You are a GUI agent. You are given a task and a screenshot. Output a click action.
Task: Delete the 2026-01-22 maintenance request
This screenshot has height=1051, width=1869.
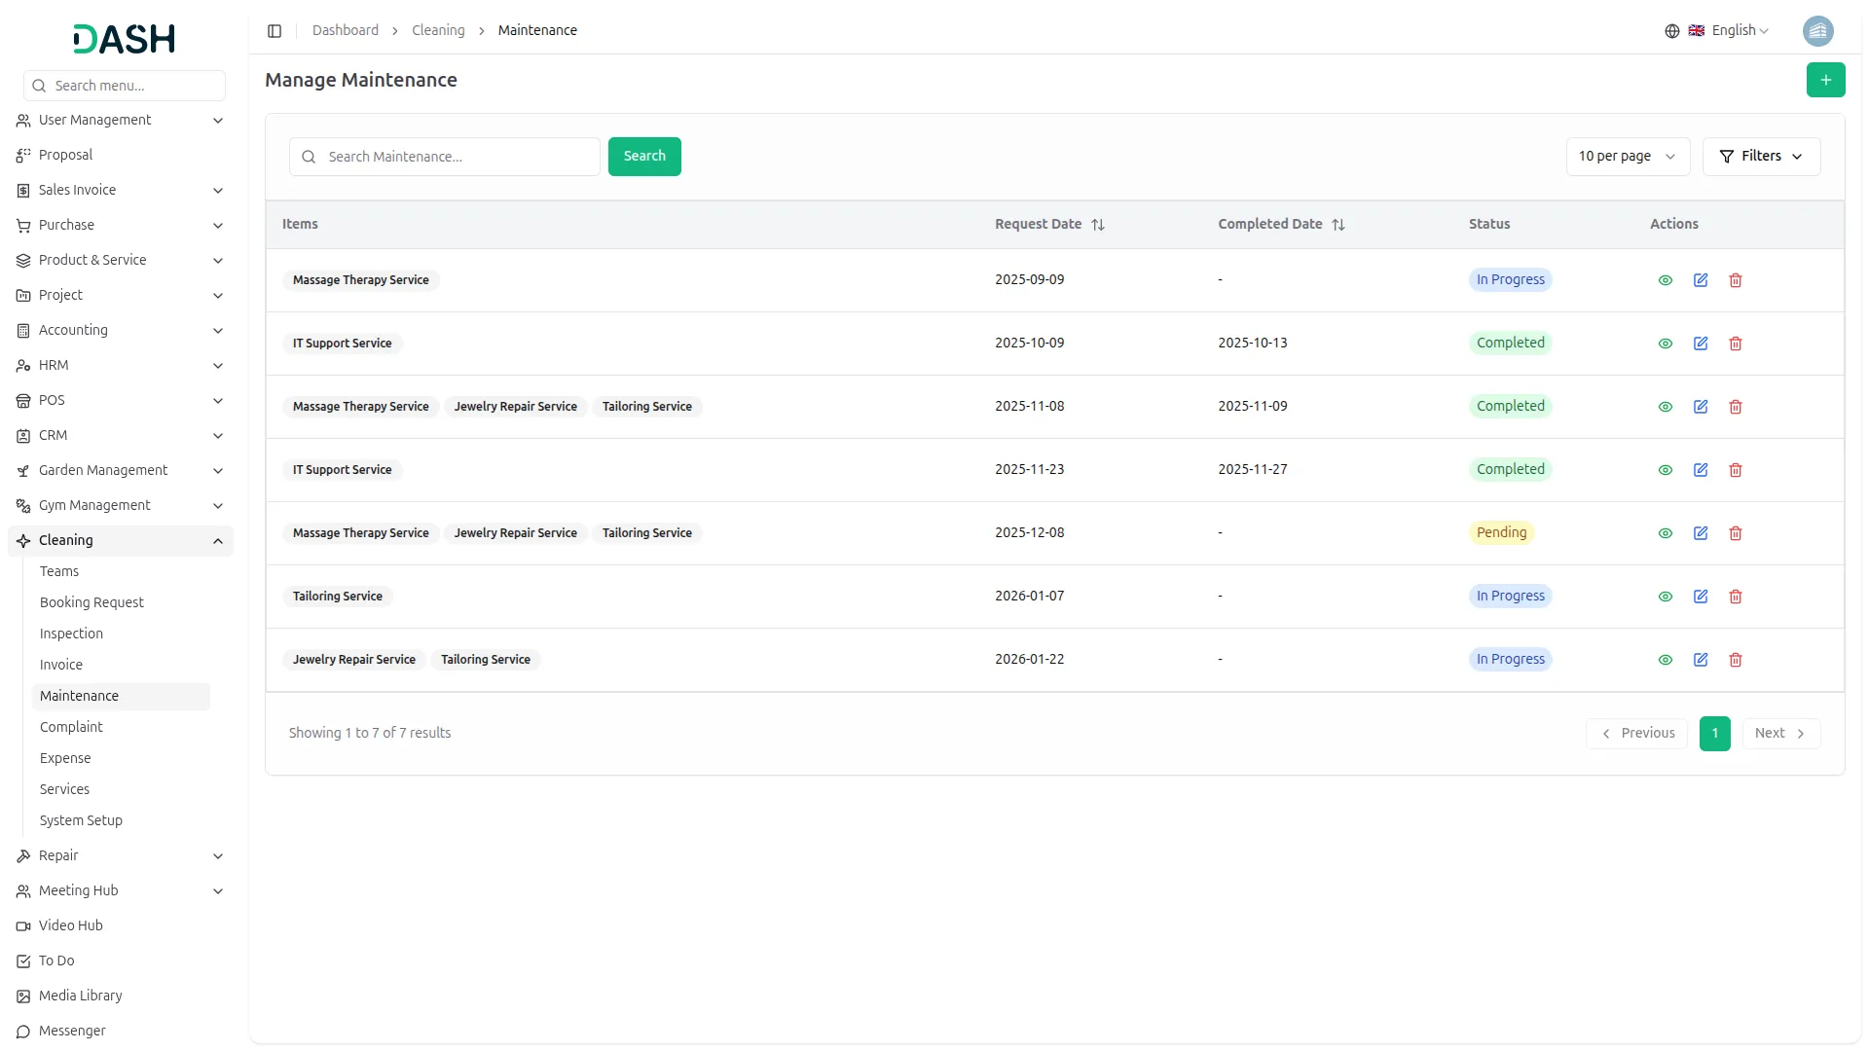click(1735, 660)
